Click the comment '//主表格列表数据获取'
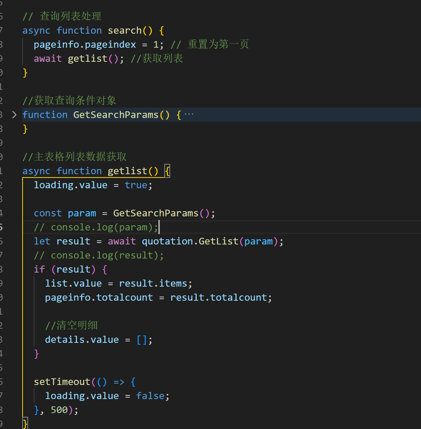The image size is (421, 429). pyautogui.click(x=74, y=157)
